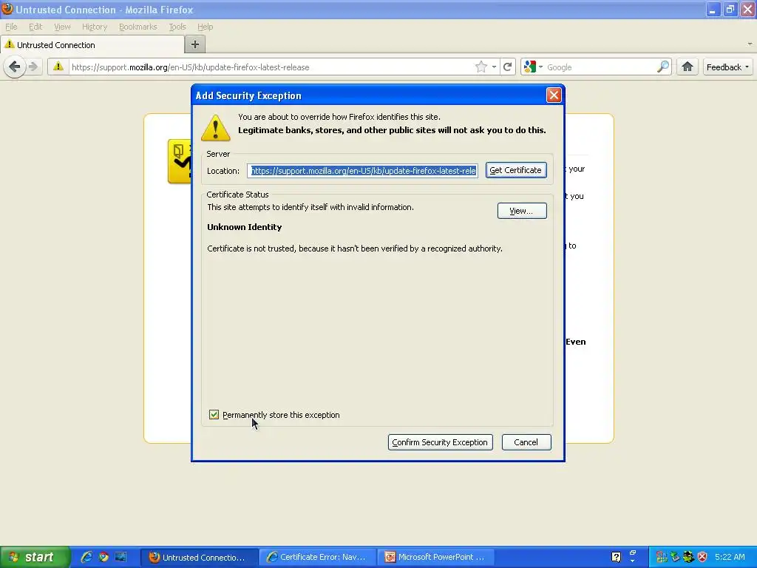Image resolution: width=757 pixels, height=568 pixels.
Task: Switch to Certificate Error taskbar window
Action: (x=318, y=558)
